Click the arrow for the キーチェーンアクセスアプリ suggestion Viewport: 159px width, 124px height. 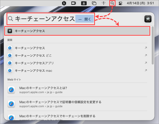pyautogui.click(x=146, y=63)
